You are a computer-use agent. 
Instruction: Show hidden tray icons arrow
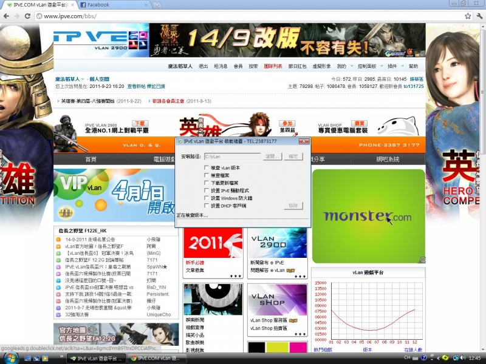tap(438, 358)
